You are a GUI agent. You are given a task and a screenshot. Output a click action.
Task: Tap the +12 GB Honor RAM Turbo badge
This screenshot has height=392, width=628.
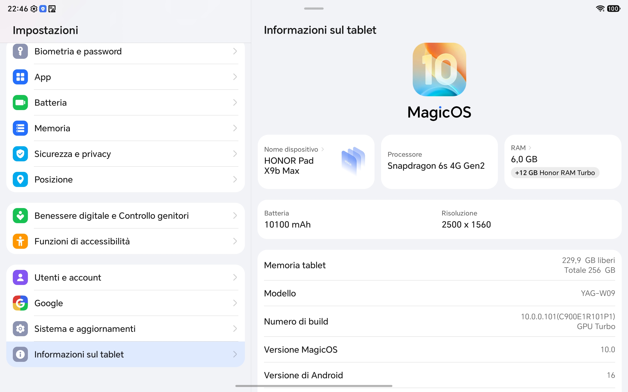[555, 173]
